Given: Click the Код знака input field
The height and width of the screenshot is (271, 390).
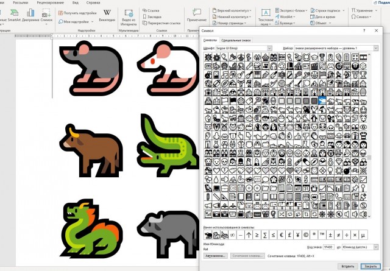Looking at the screenshot, I should point(328,247).
